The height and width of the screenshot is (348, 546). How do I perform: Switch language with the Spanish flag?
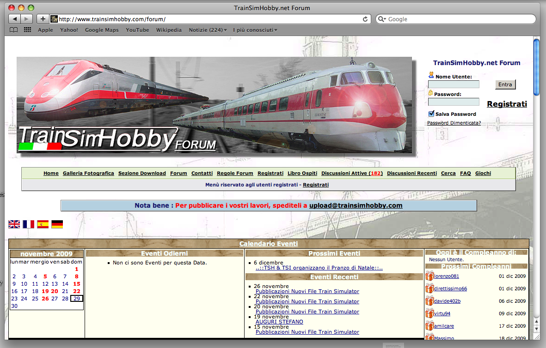(43, 224)
